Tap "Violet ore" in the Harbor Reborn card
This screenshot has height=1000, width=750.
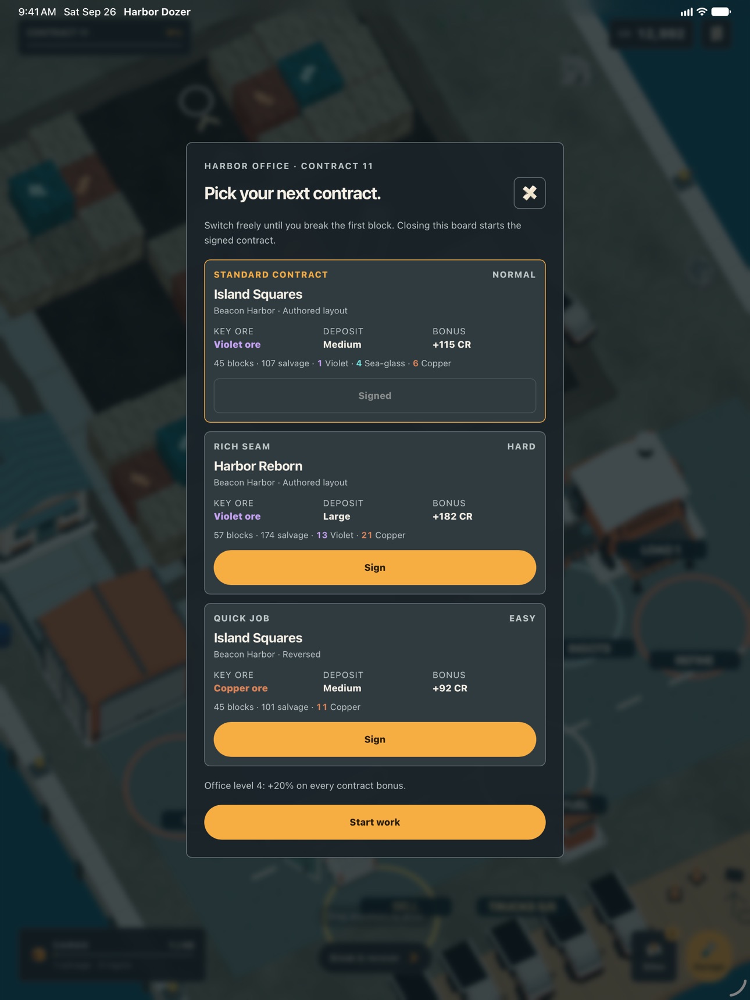point(237,516)
